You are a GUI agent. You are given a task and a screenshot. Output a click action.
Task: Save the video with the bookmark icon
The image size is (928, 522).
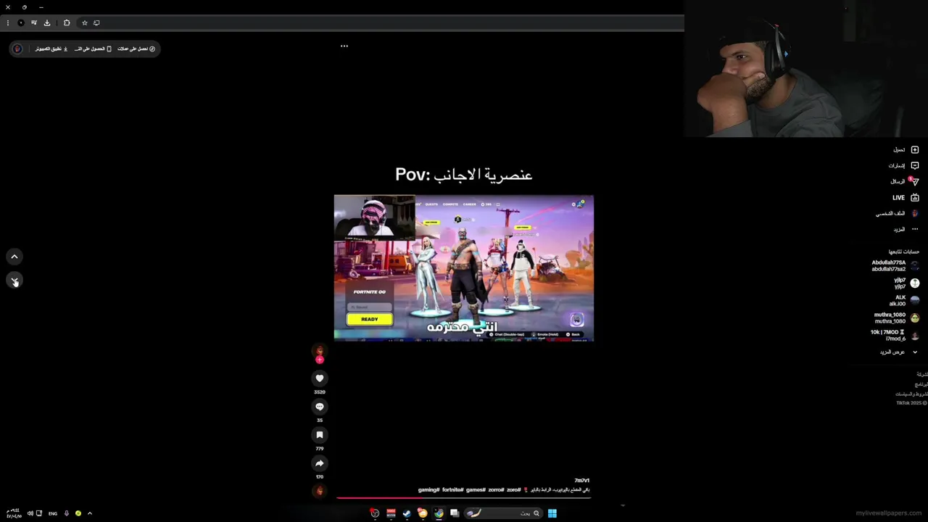pyautogui.click(x=320, y=435)
